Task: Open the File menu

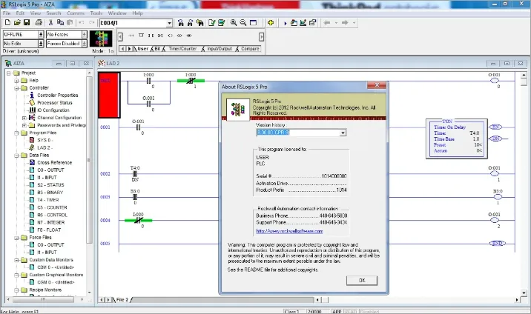Action: click(x=7, y=13)
